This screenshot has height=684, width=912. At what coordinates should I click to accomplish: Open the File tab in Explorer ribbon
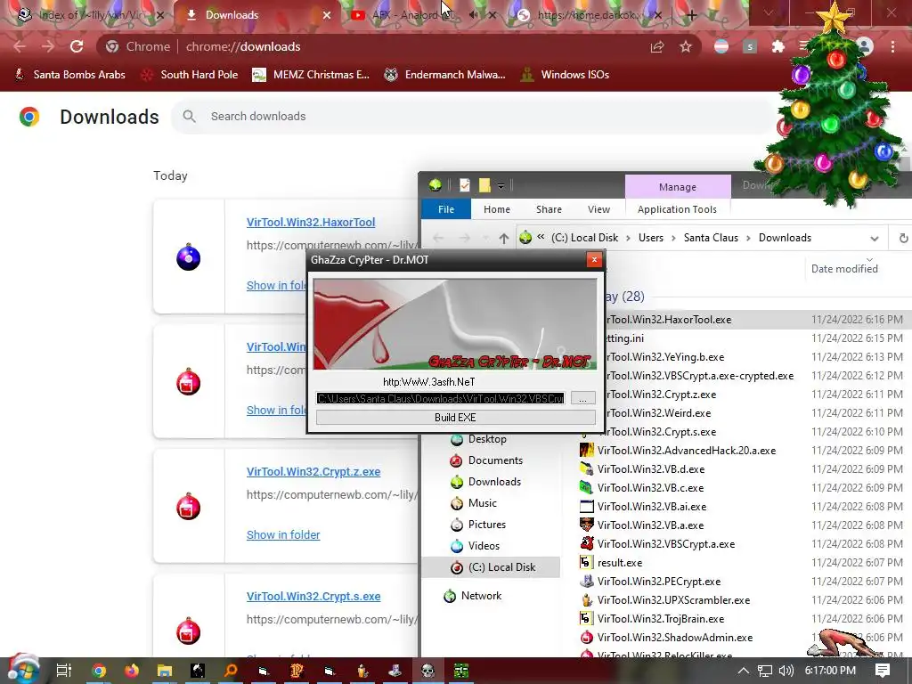(446, 209)
